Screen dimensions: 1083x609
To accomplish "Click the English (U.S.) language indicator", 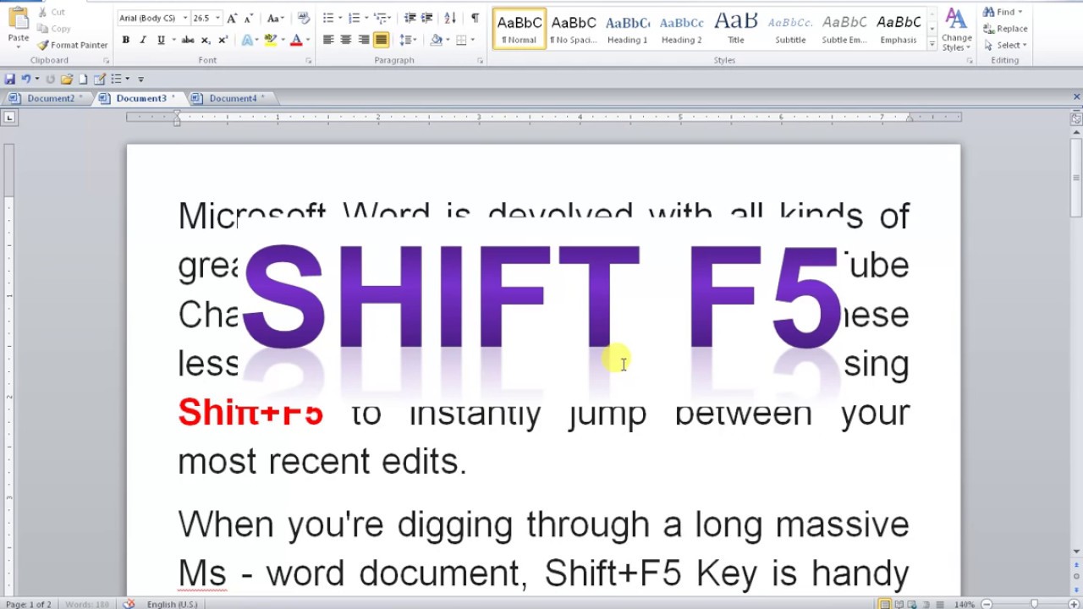I will (172, 604).
